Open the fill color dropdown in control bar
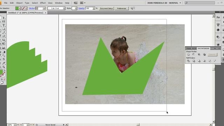The width and height of the screenshot is (224, 126). [20, 8]
